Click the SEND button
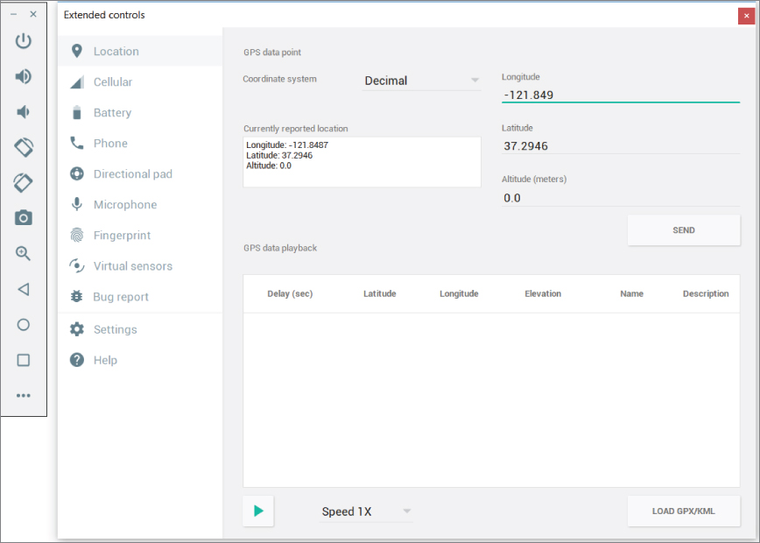This screenshot has height=543, width=760. point(683,230)
